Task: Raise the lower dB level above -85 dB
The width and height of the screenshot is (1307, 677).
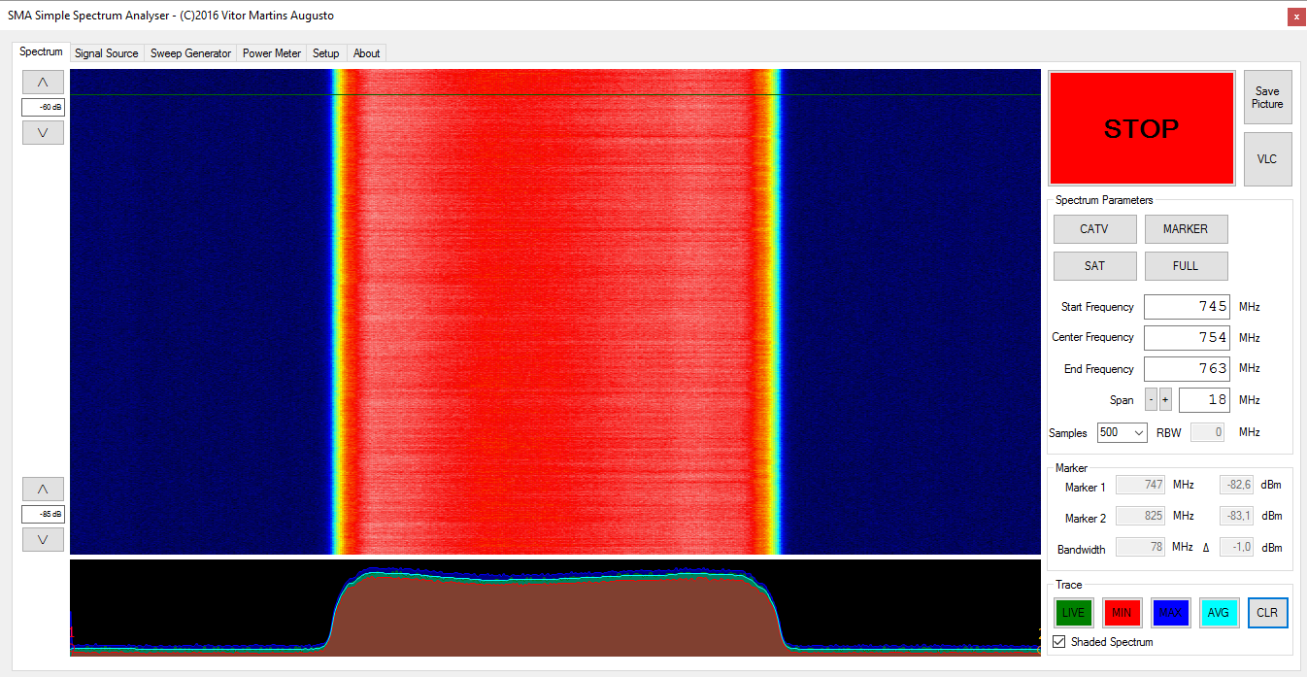Action: (43, 489)
